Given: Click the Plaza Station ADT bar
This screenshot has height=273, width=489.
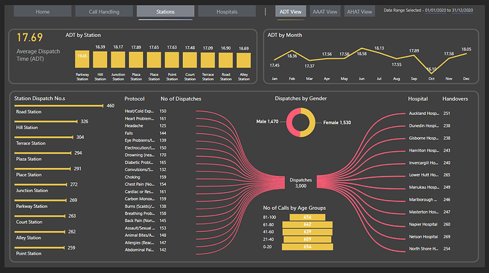Looking at the screenshot, I should (x=136, y=60).
